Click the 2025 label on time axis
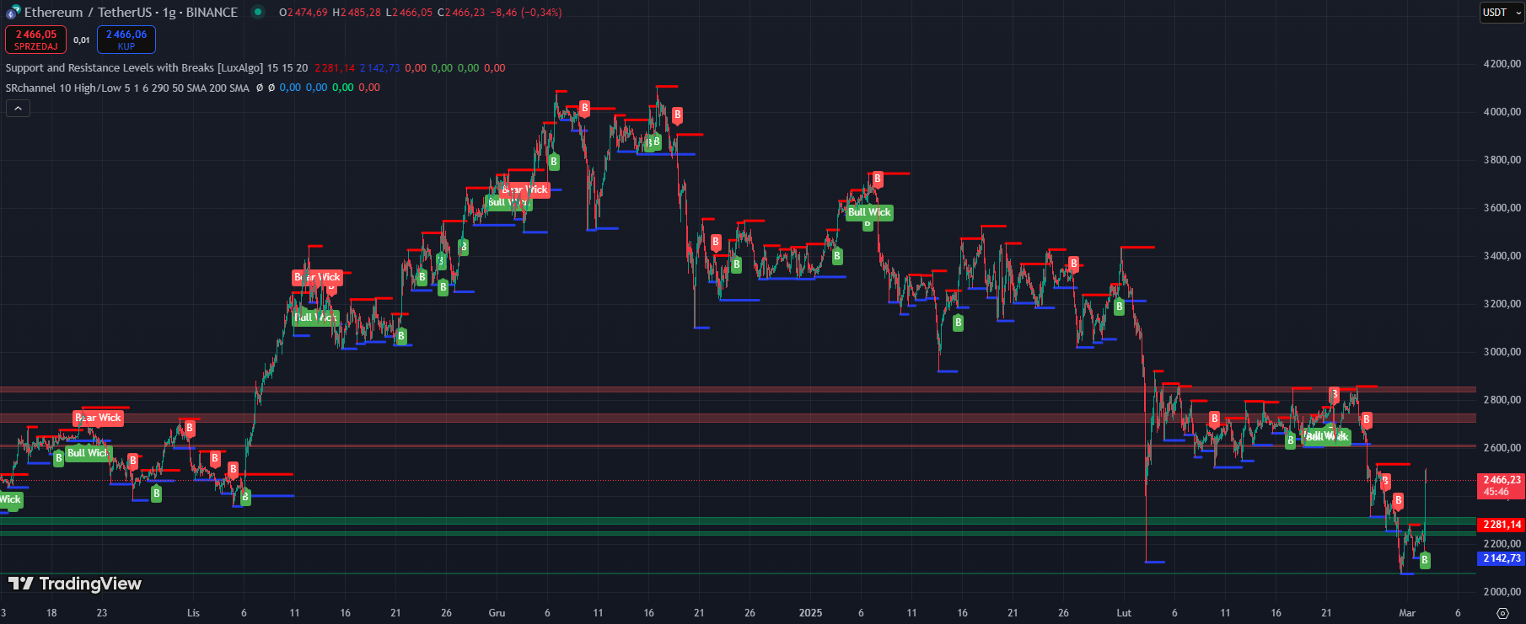 pos(810,613)
